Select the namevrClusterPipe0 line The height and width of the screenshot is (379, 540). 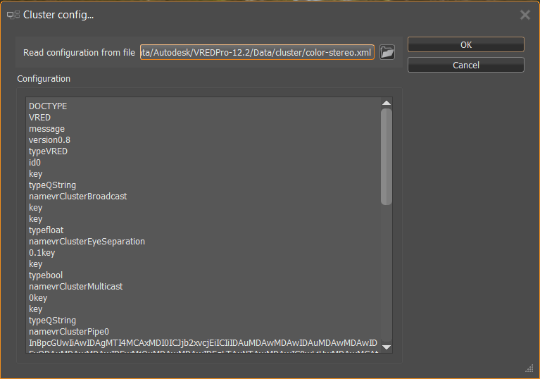69,332
